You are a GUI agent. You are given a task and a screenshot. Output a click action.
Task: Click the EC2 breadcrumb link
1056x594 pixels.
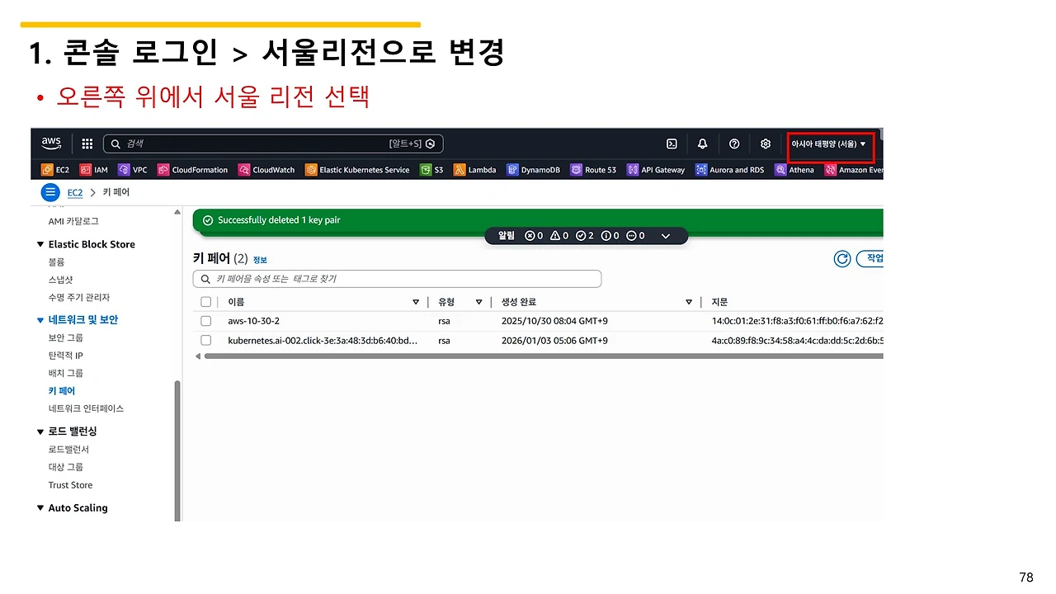pos(74,192)
